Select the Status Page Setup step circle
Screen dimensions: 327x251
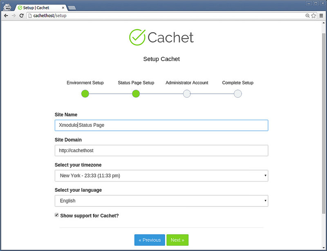[136, 94]
